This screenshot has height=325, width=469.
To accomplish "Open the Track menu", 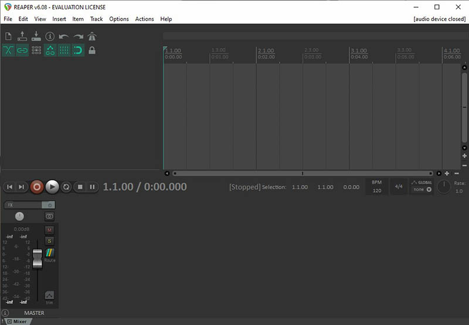I will (96, 19).
